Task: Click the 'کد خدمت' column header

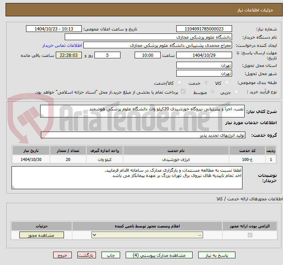Action: tap(247, 151)
